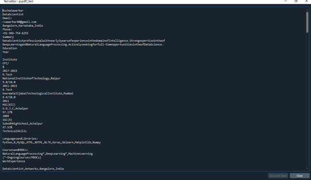Click the line '8.4/10.0'

9,97
